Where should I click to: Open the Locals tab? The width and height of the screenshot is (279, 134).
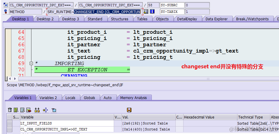tap(70, 98)
